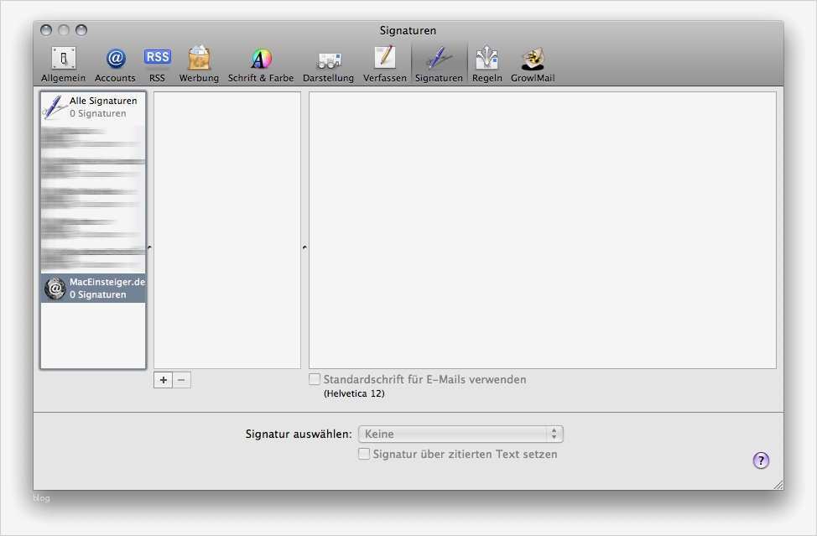Image resolution: width=817 pixels, height=536 pixels.
Task: Select the MacEinsteiger.de account entry
Action: coord(93,288)
